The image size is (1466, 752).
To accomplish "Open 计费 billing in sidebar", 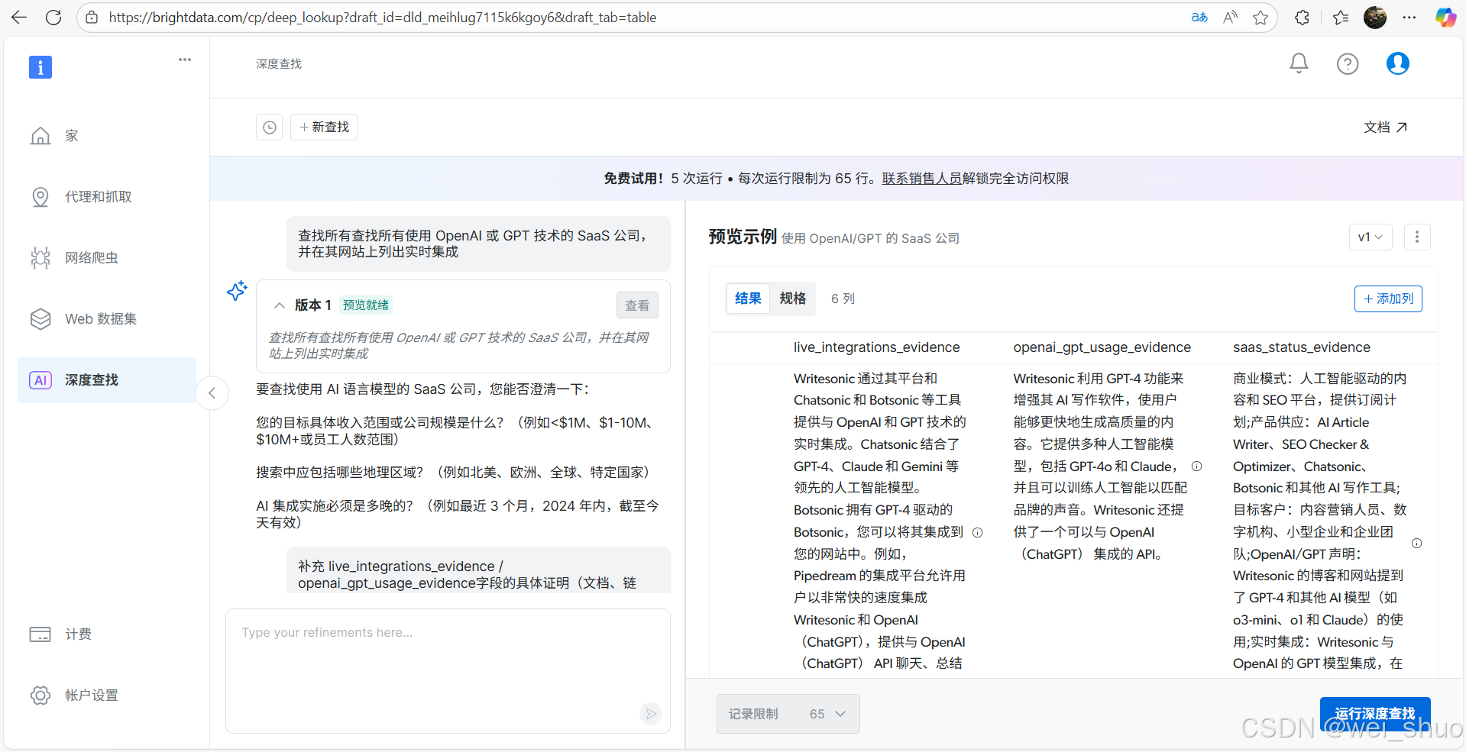I will [x=107, y=634].
